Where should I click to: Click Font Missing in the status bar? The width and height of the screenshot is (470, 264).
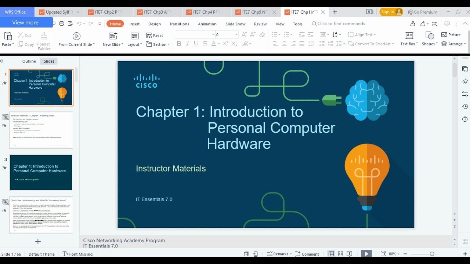(x=77, y=254)
